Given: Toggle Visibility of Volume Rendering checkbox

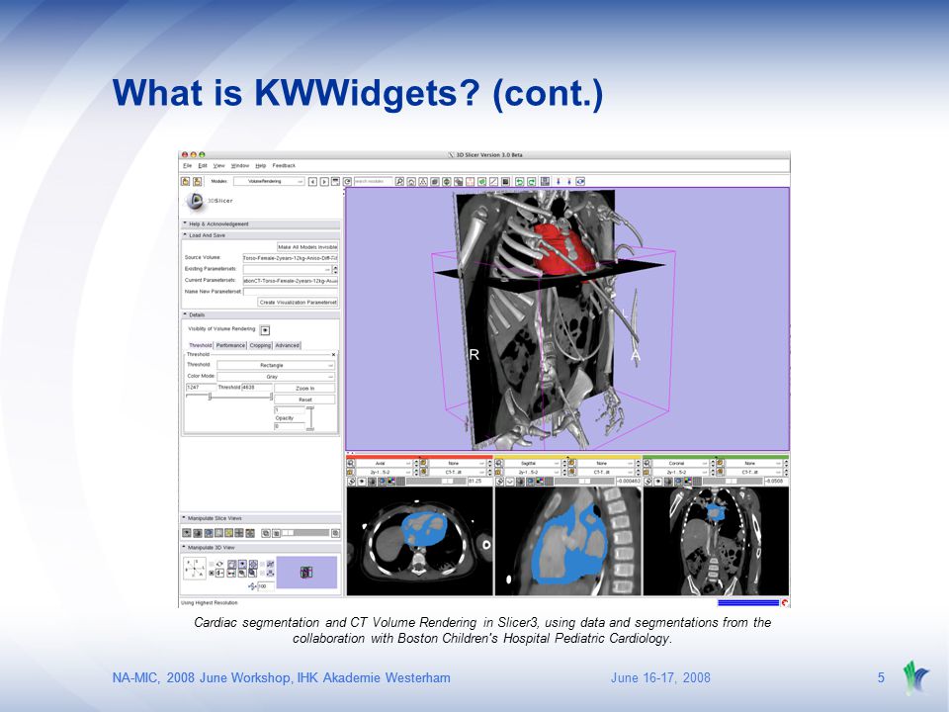Looking at the screenshot, I should [x=265, y=330].
